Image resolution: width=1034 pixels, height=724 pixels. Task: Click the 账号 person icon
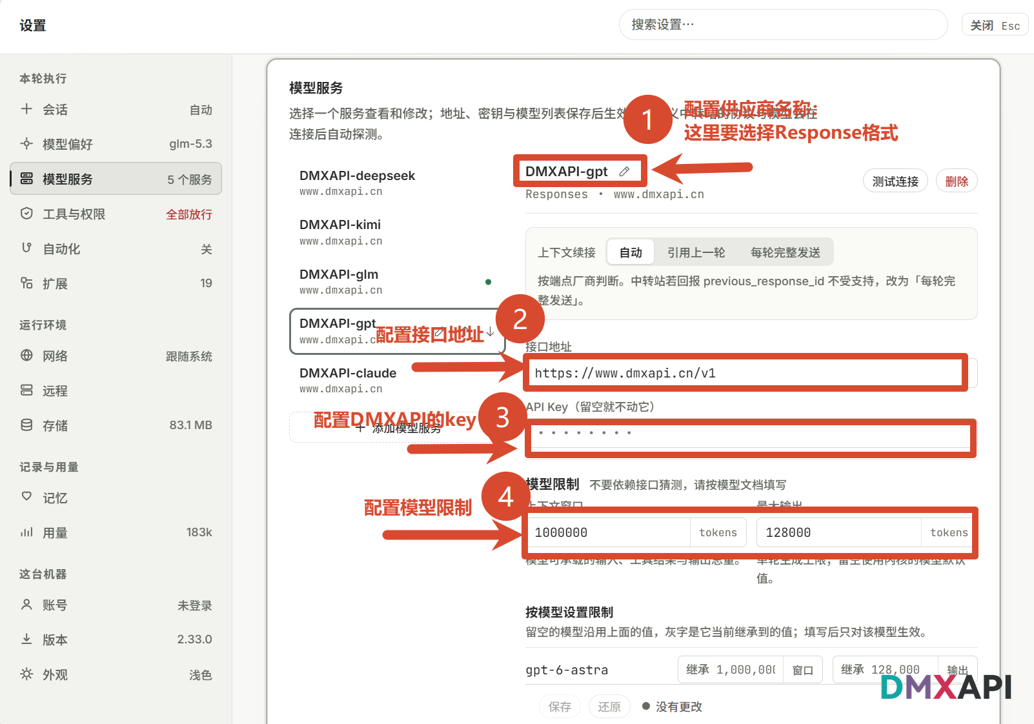coord(26,605)
